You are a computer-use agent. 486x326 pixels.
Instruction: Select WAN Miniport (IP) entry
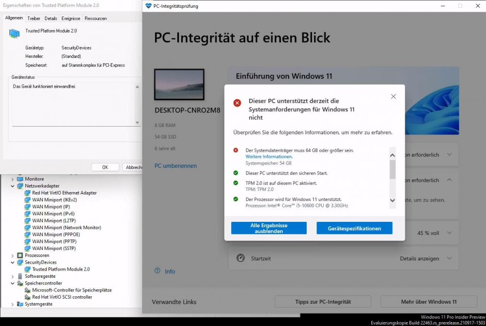coord(51,207)
